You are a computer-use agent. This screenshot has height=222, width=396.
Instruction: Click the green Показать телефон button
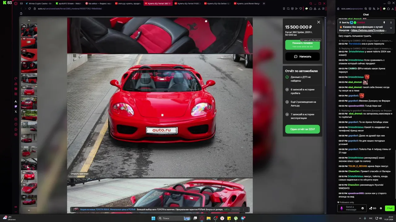tap(302, 45)
